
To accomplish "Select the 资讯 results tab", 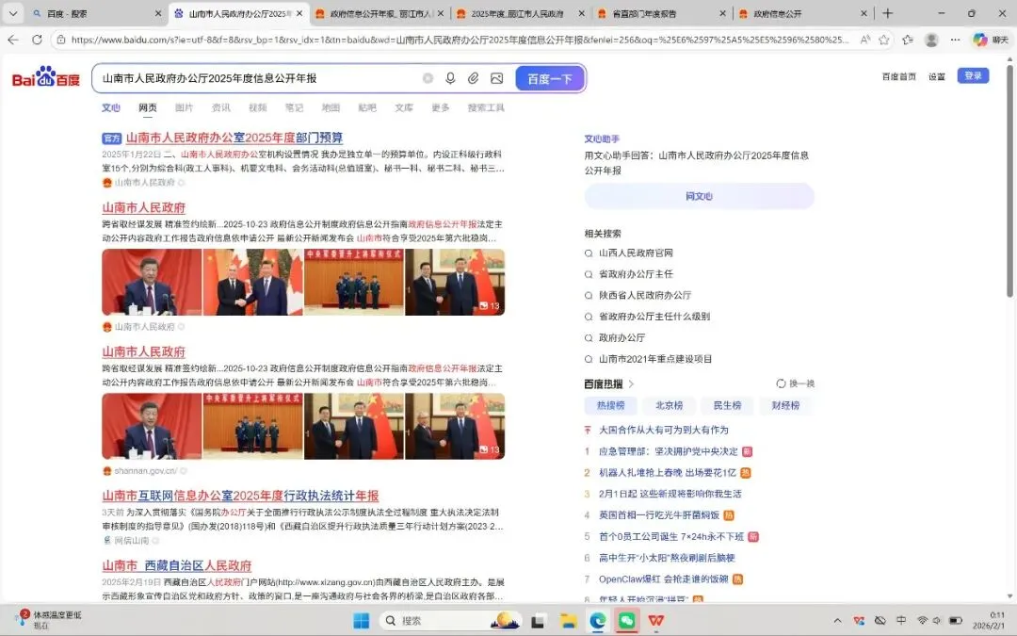I will [x=220, y=107].
